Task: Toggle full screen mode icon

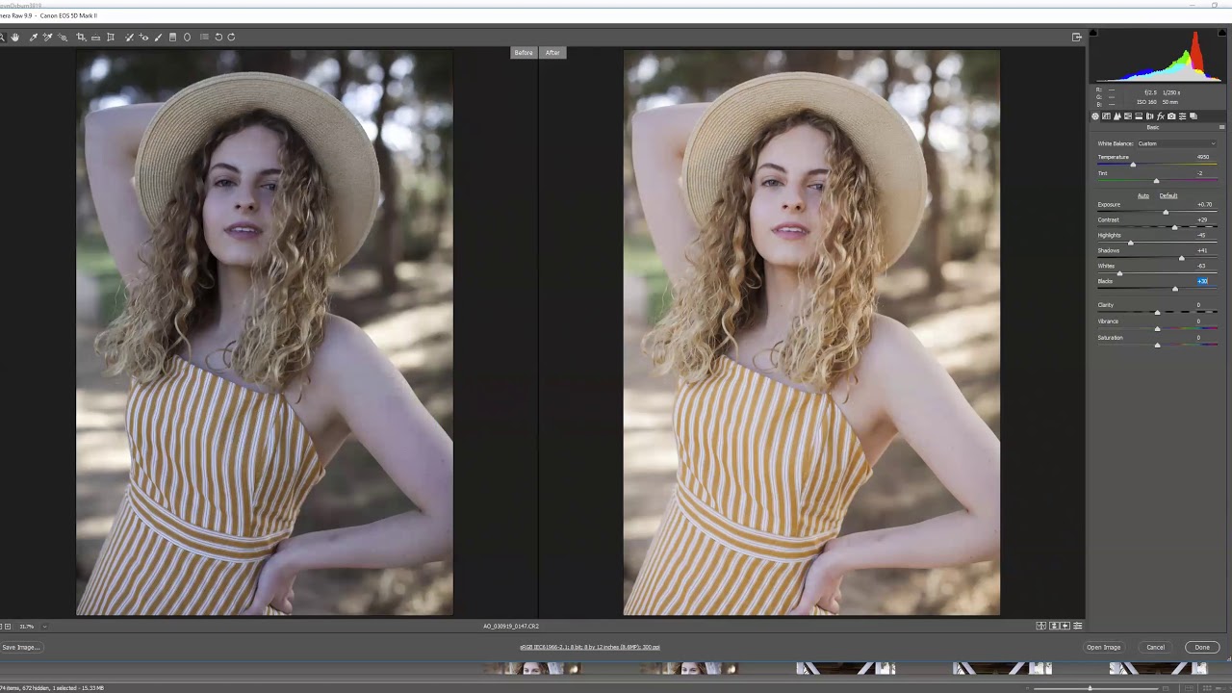Action: tap(1077, 37)
